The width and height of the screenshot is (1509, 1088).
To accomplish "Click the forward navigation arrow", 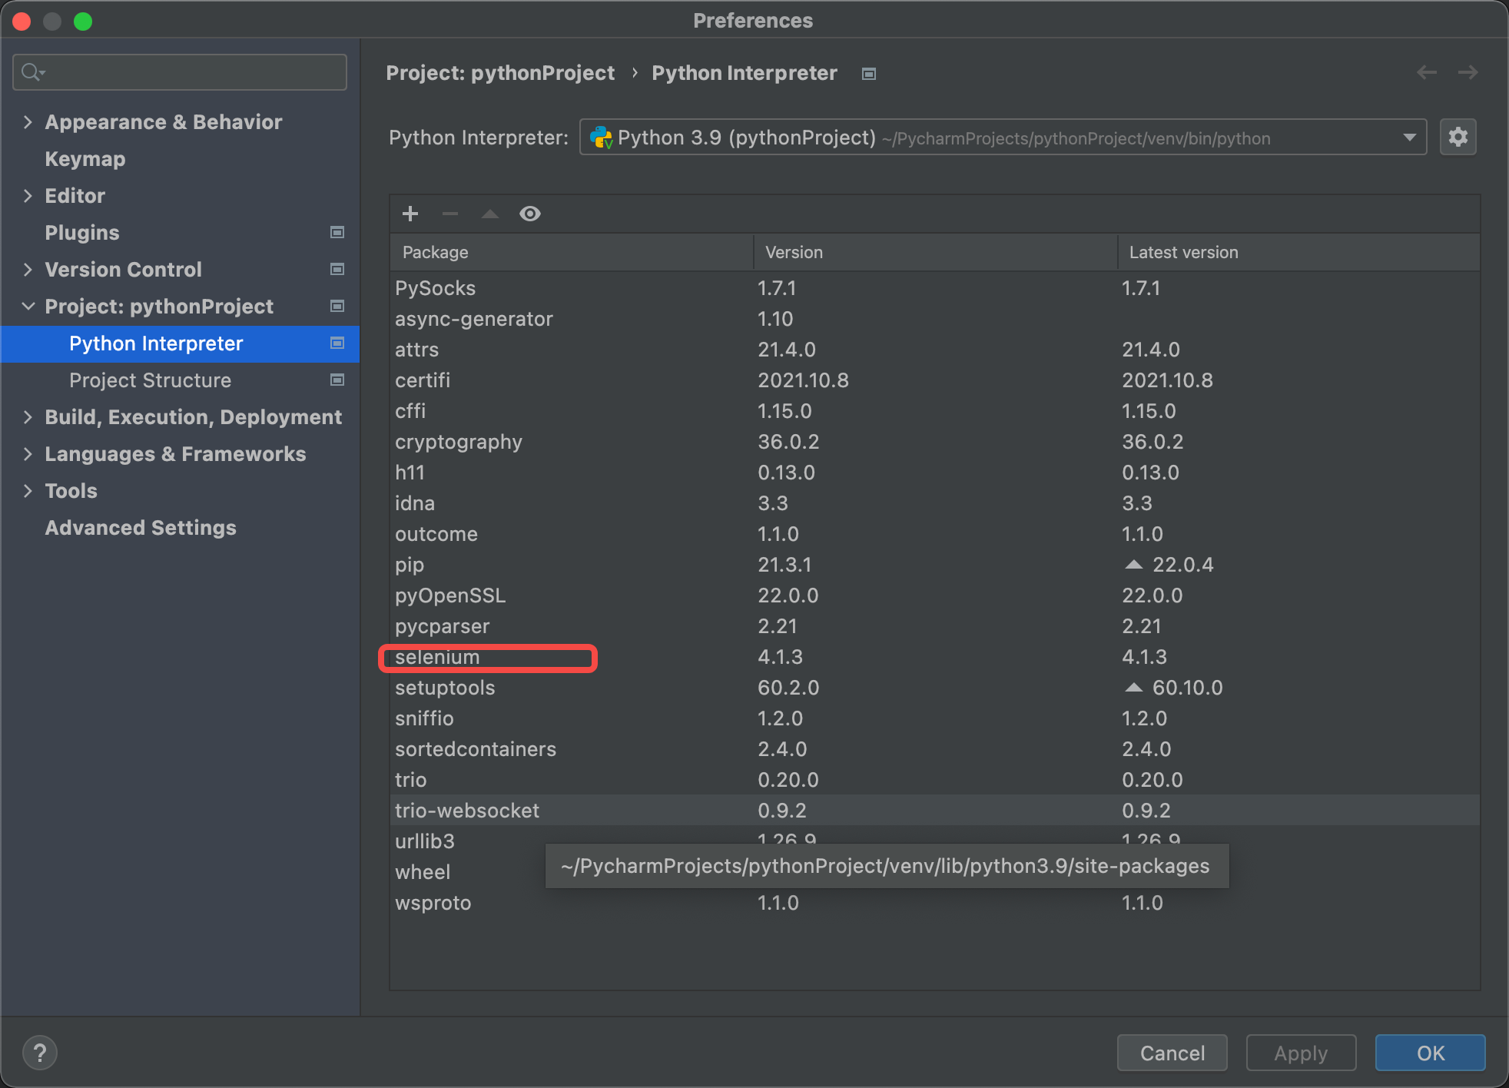I will pyautogui.click(x=1468, y=72).
